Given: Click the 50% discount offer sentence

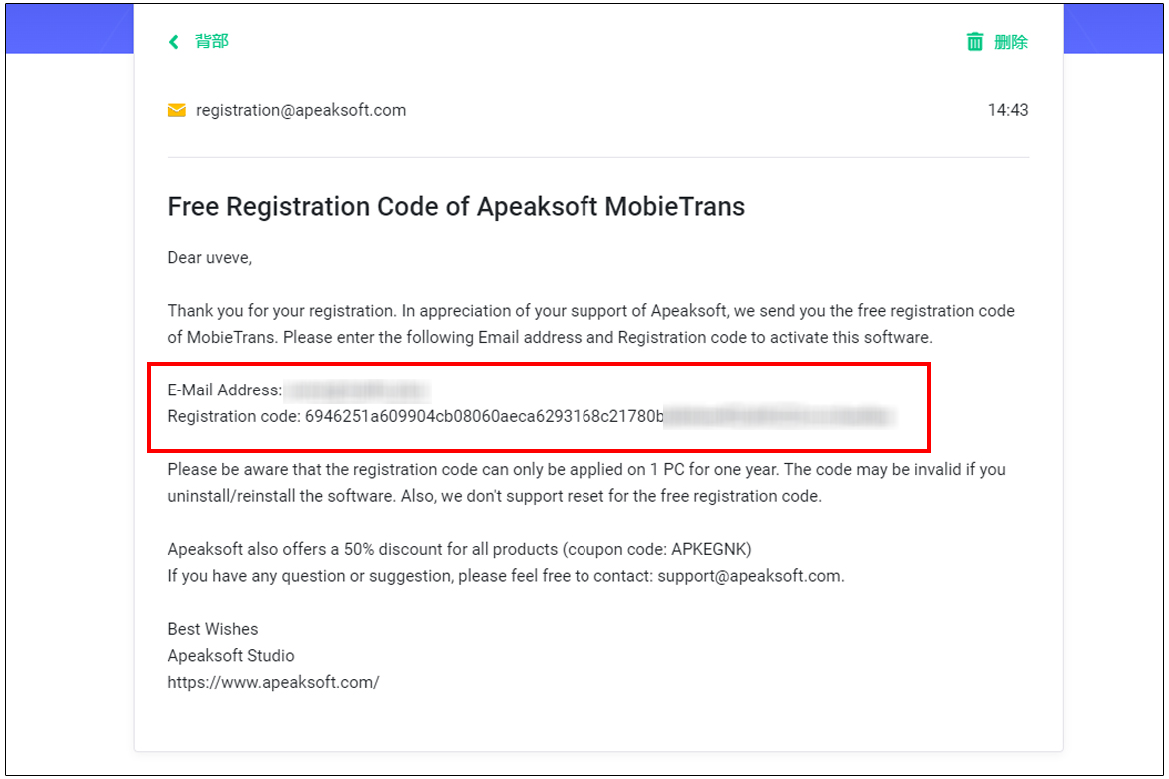Looking at the screenshot, I should click(x=460, y=549).
